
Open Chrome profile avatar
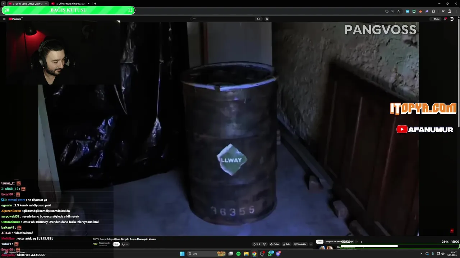point(449,11)
